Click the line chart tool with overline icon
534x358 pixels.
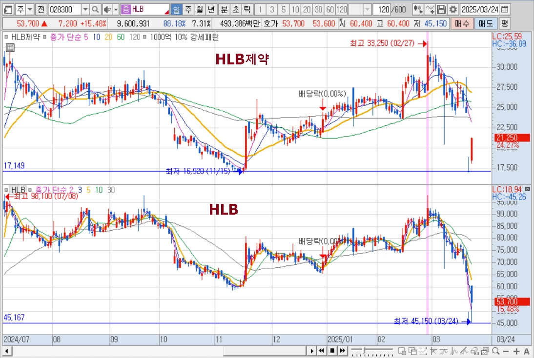tap(444, 351)
